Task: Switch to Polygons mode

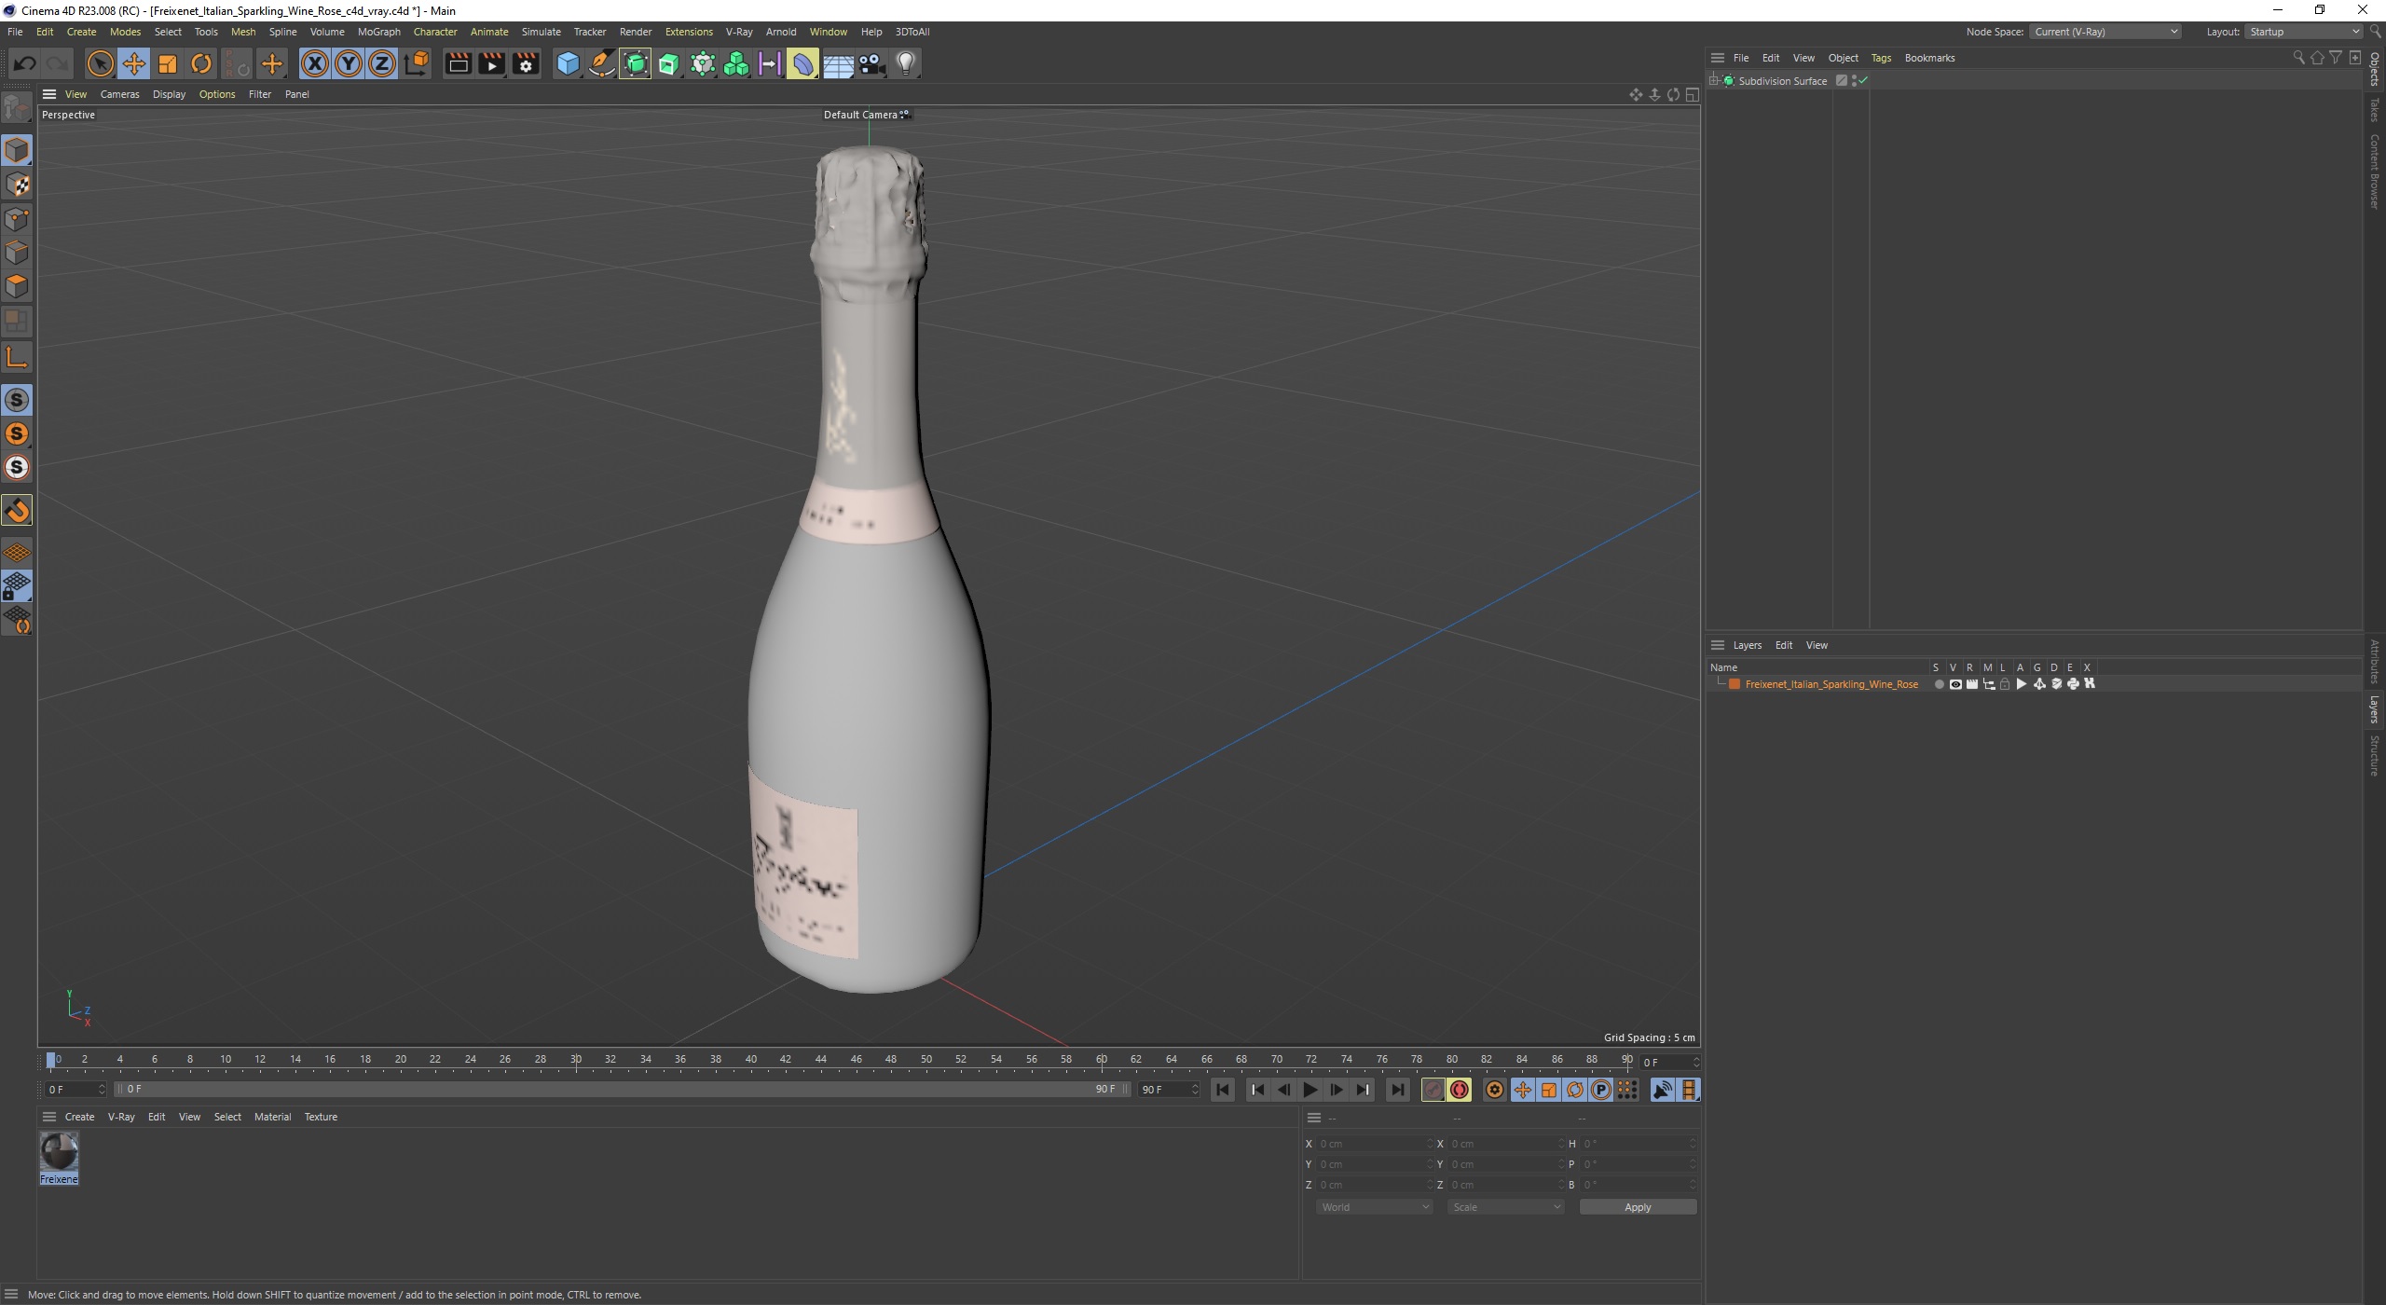Action: click(x=17, y=286)
